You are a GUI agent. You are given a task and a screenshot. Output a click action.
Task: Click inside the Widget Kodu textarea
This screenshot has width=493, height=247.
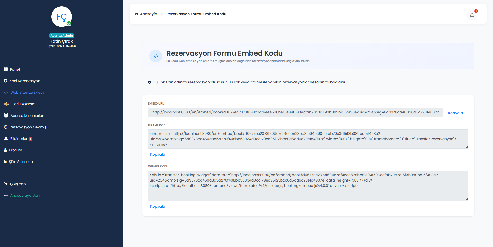pos(308,186)
